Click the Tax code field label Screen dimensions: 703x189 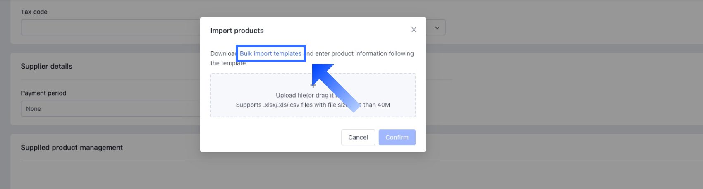click(34, 12)
